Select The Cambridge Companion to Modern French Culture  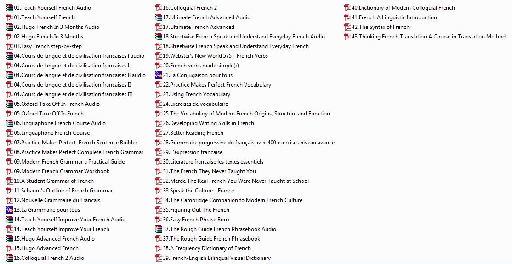coord(236,200)
